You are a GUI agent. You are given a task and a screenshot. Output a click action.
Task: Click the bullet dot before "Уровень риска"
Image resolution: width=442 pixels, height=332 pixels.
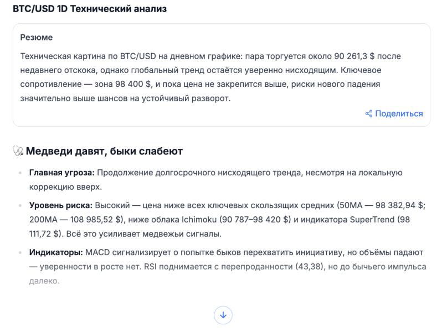pyautogui.click(x=20, y=206)
